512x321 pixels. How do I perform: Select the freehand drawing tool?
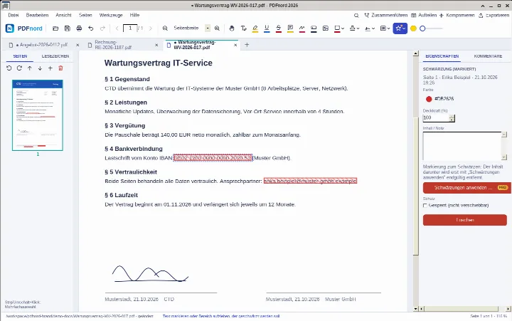[302, 28]
